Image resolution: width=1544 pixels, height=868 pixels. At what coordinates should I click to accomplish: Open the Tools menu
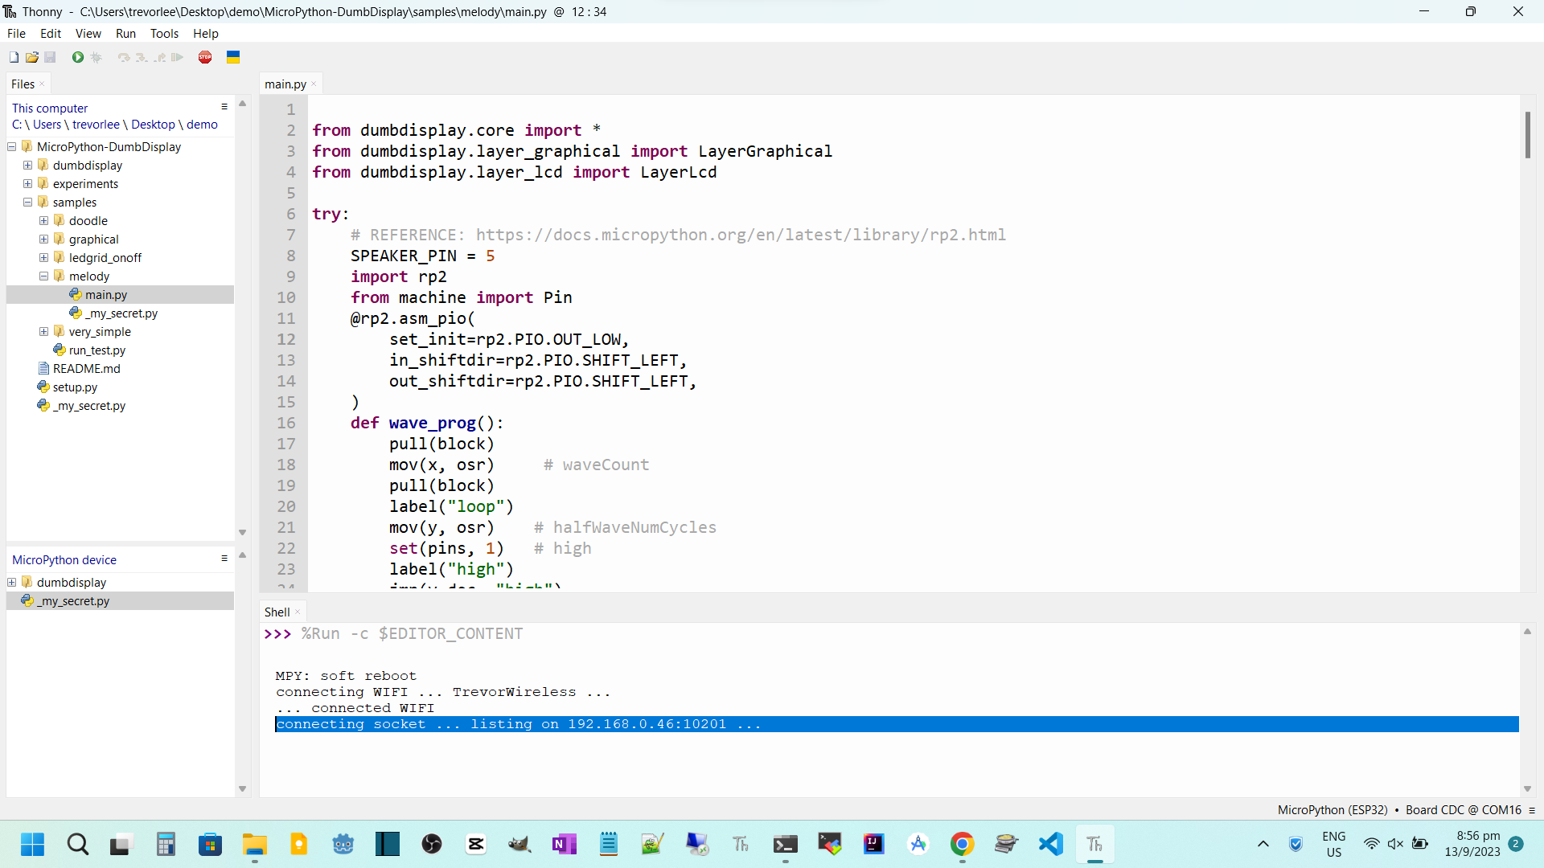point(164,34)
